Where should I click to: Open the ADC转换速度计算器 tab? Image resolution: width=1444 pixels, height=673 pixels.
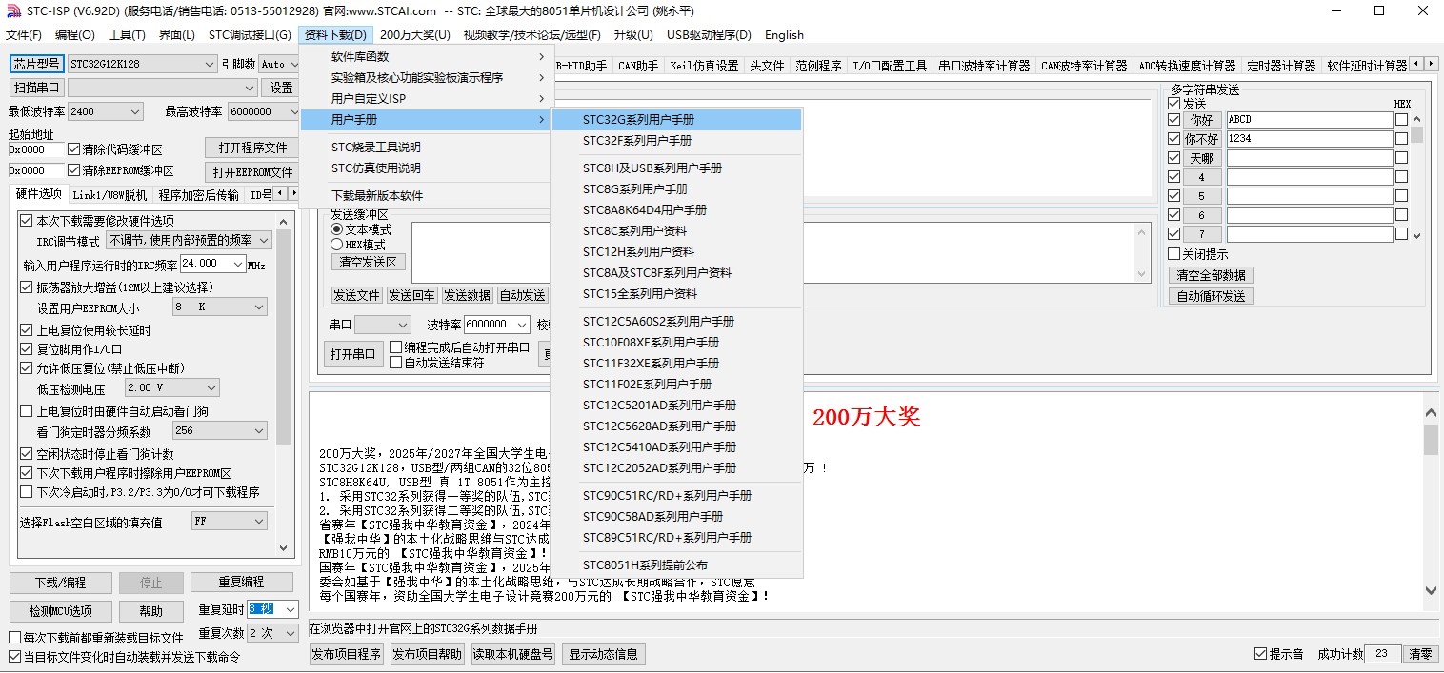(1187, 66)
